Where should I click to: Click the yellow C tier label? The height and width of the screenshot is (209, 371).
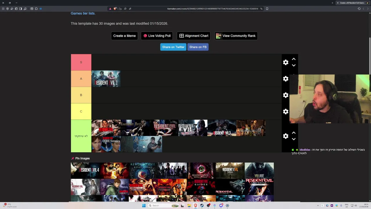(81, 111)
